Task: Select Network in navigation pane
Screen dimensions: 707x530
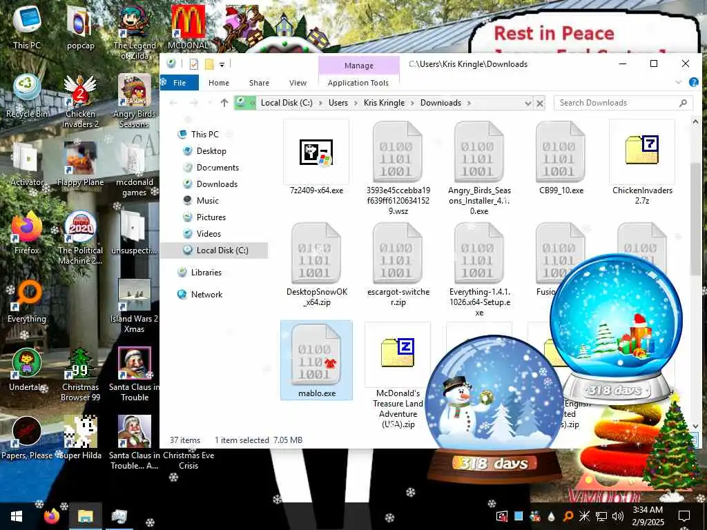Action: [x=206, y=294]
